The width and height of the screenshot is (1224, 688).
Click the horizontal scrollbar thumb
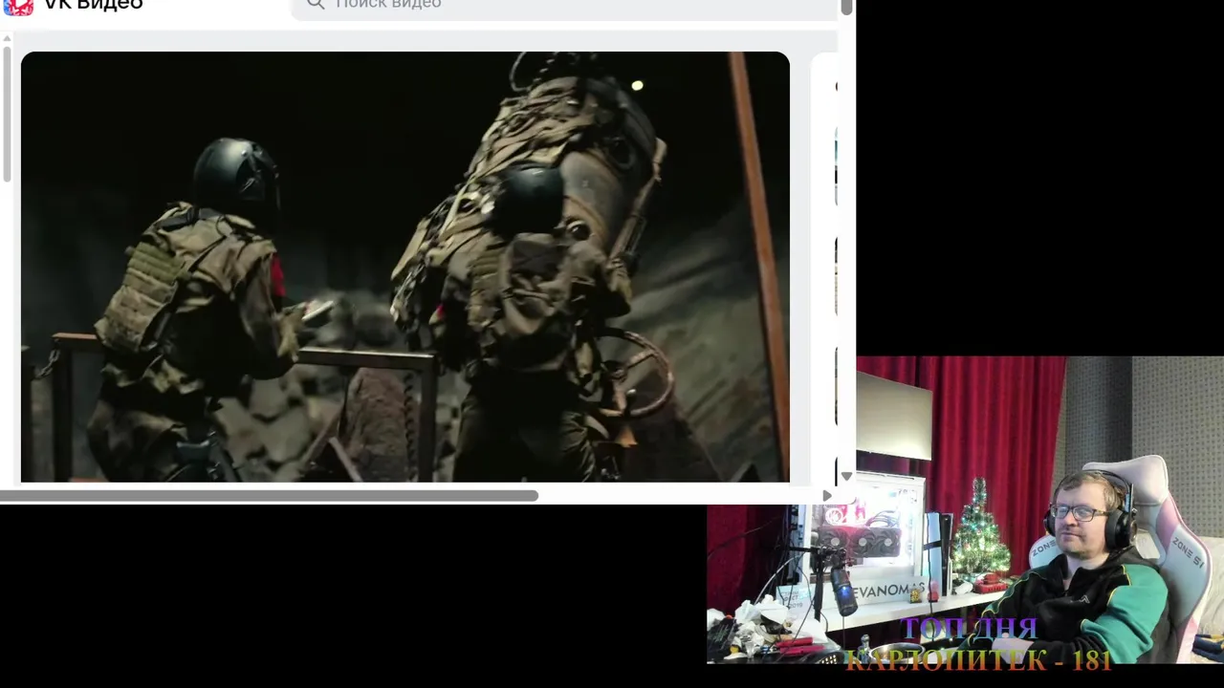269,496
